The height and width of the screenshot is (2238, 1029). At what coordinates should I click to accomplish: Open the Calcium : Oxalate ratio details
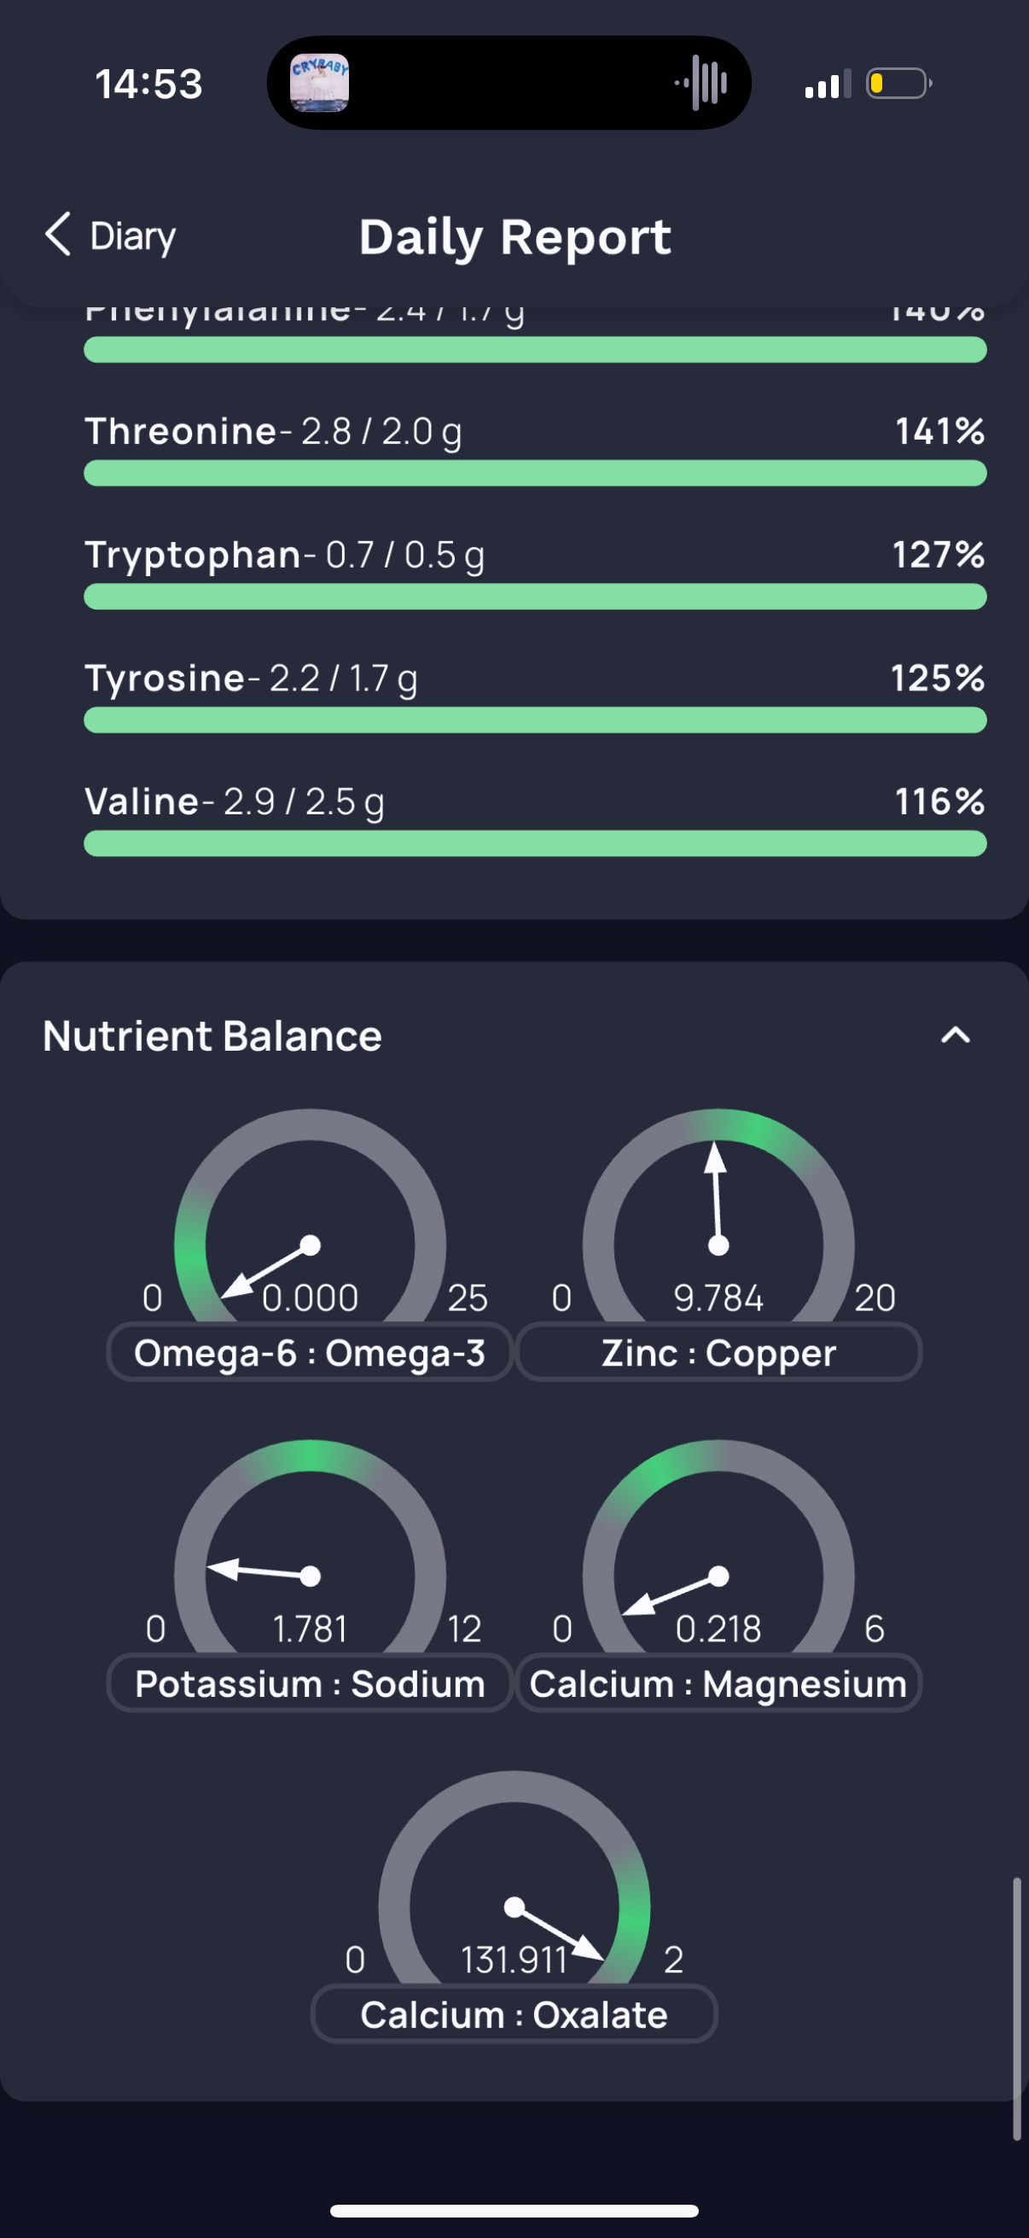514,2014
